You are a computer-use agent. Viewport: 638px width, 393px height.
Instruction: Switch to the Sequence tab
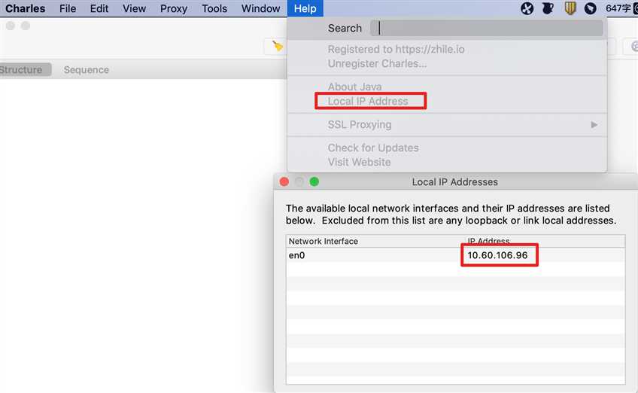(87, 69)
